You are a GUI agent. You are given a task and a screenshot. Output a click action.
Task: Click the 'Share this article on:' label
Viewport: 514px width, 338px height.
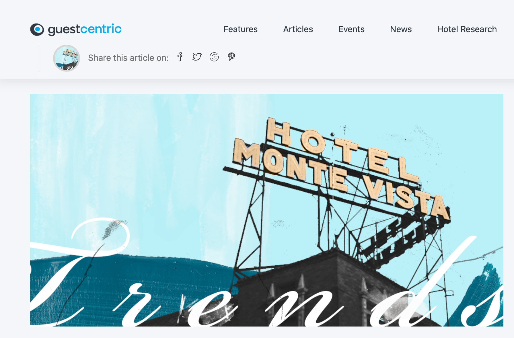tap(128, 58)
